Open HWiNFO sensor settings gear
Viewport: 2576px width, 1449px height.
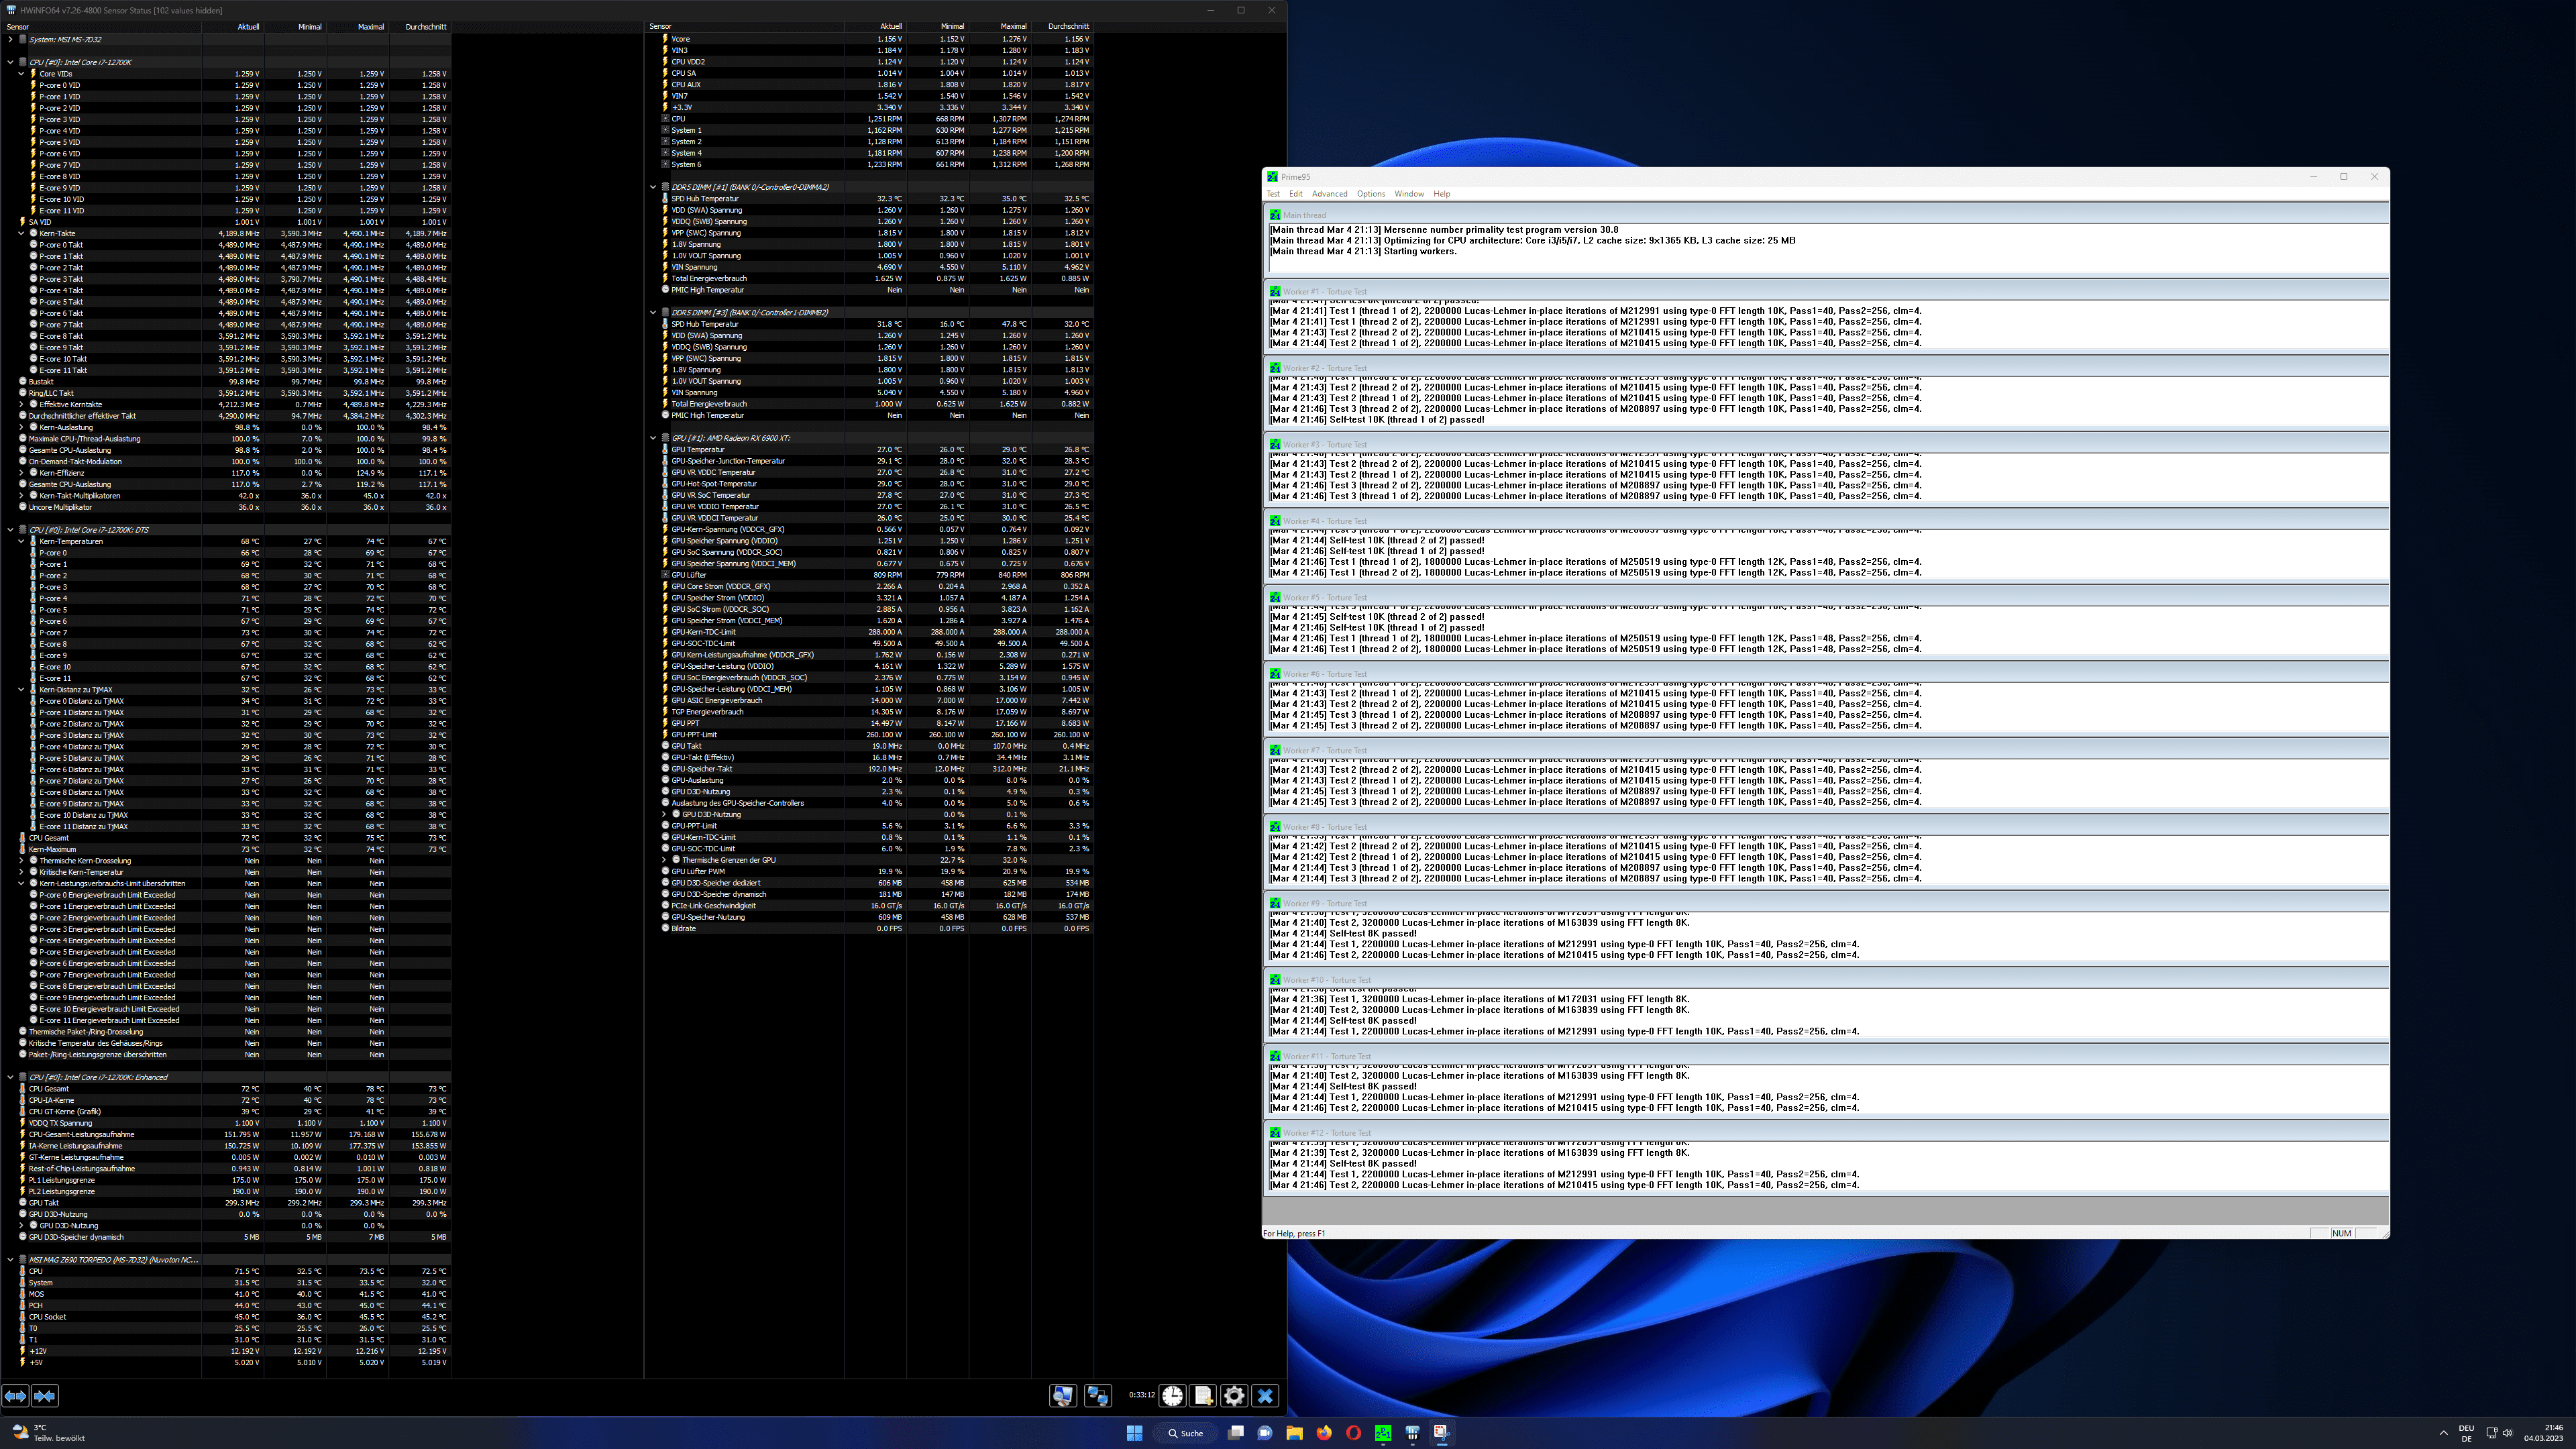tap(1234, 1396)
